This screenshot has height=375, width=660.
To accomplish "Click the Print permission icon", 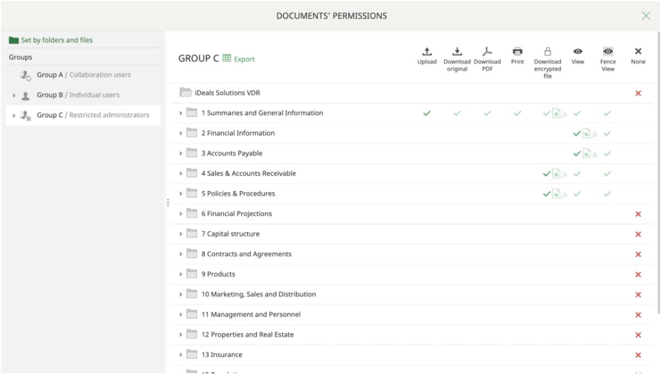I will coord(516,52).
